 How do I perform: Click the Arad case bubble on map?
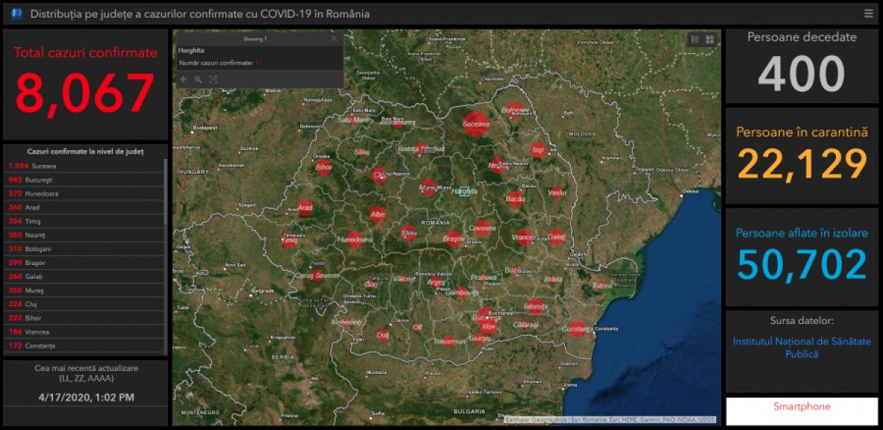[305, 208]
